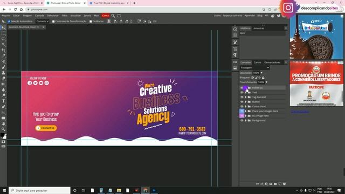Click the download export icon in options bar

109,22
